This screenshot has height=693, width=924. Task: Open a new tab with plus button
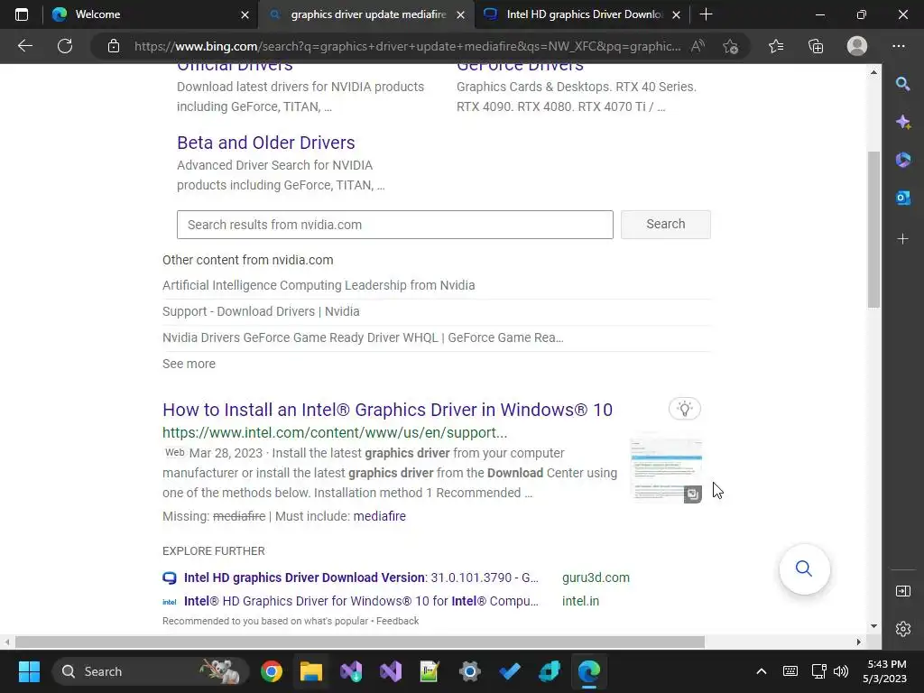(x=706, y=14)
